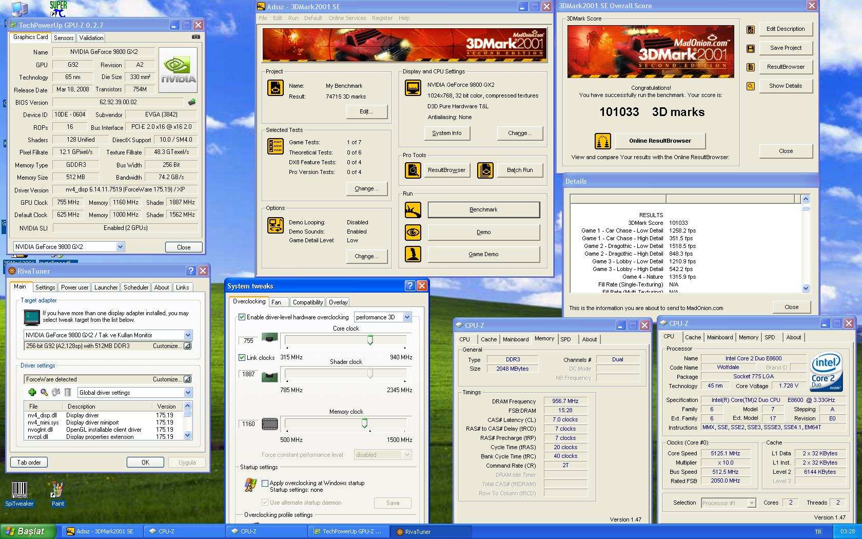The height and width of the screenshot is (539, 862).
Task: Click the TR language indicator in the tray
Action: pos(818,532)
